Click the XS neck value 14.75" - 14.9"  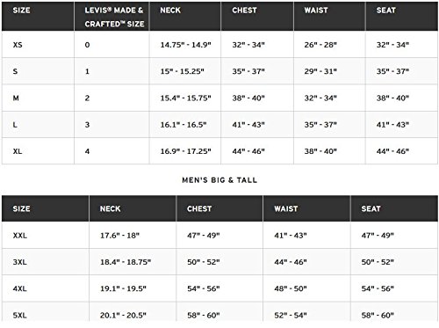click(x=185, y=45)
